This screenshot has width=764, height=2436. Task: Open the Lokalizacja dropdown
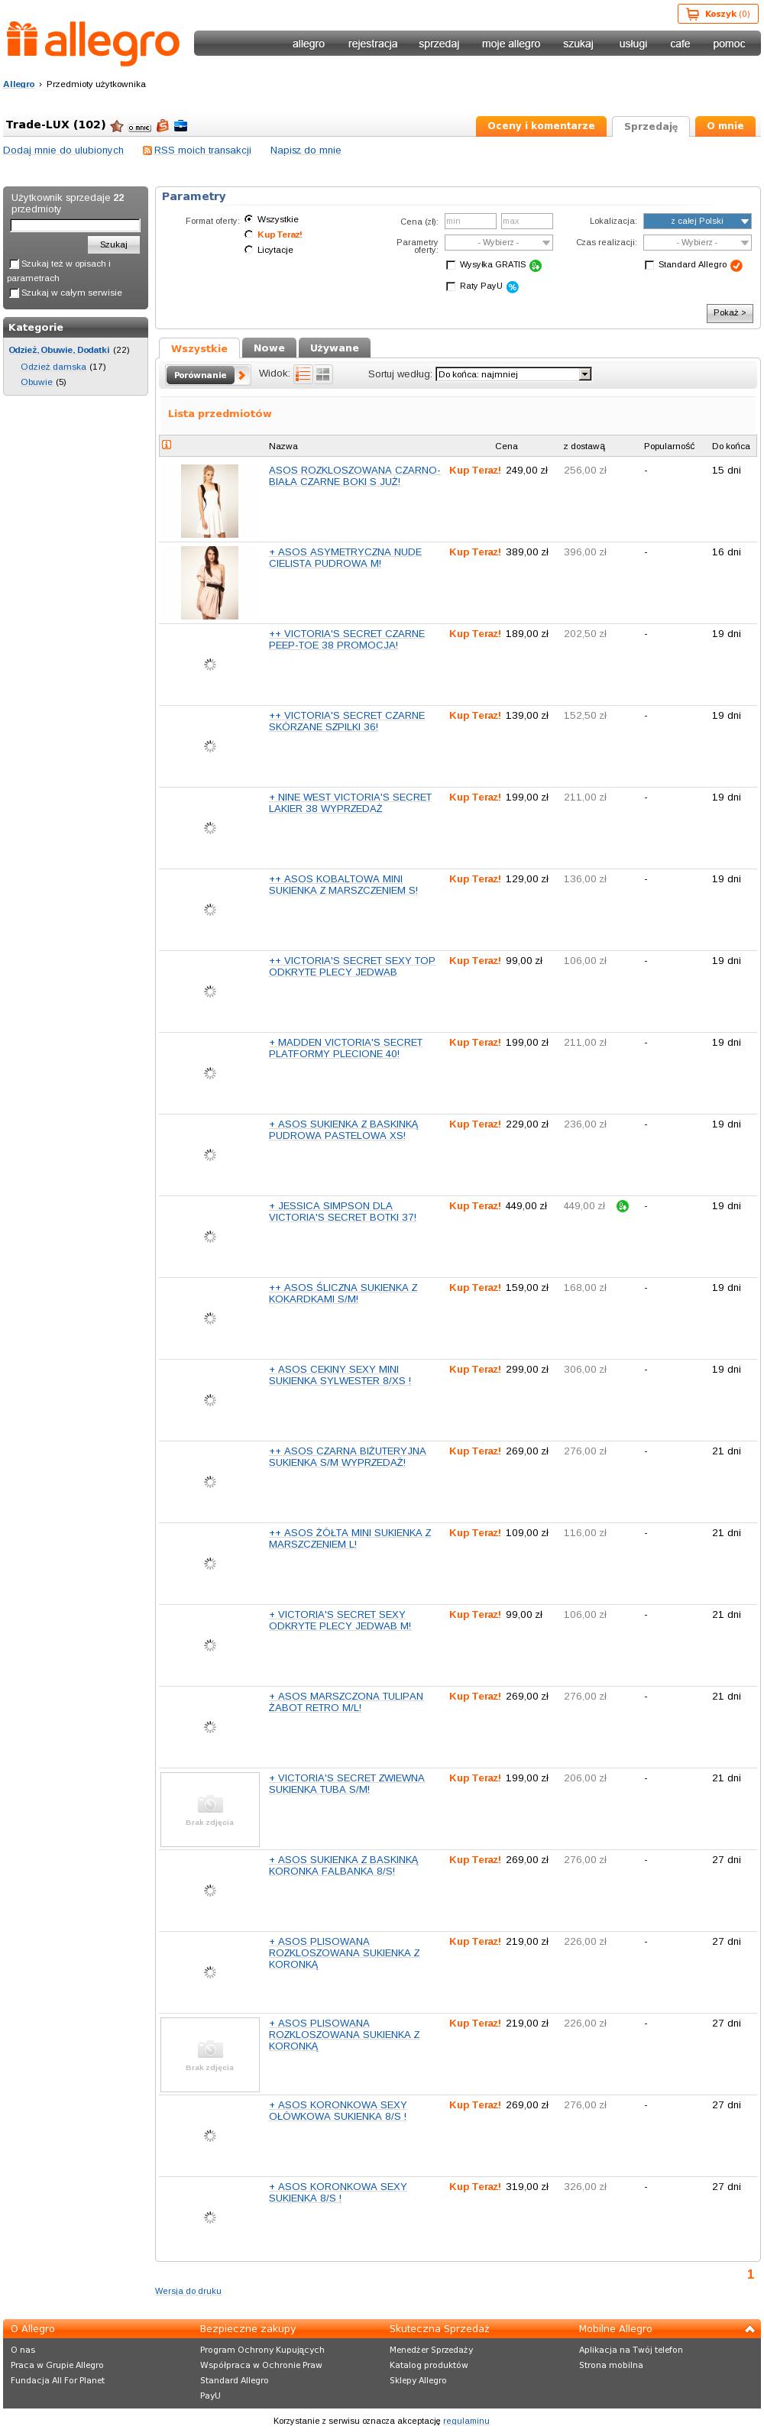click(697, 222)
